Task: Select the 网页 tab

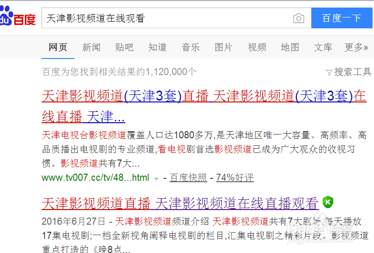Action: pyautogui.click(x=58, y=47)
